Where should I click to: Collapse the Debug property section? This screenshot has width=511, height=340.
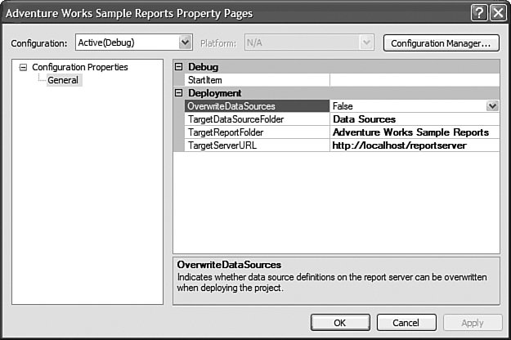point(178,67)
